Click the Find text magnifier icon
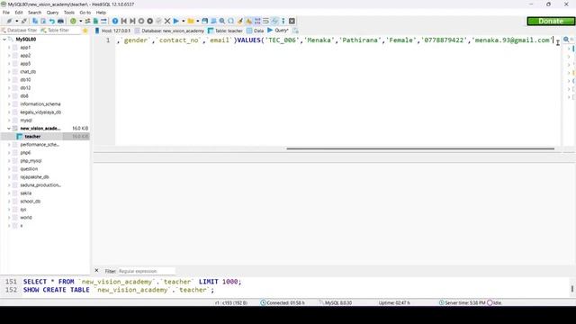The height and width of the screenshot is (324, 576). click(222, 21)
